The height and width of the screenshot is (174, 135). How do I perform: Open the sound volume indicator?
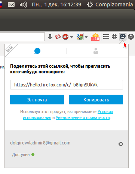(x=23, y=5)
